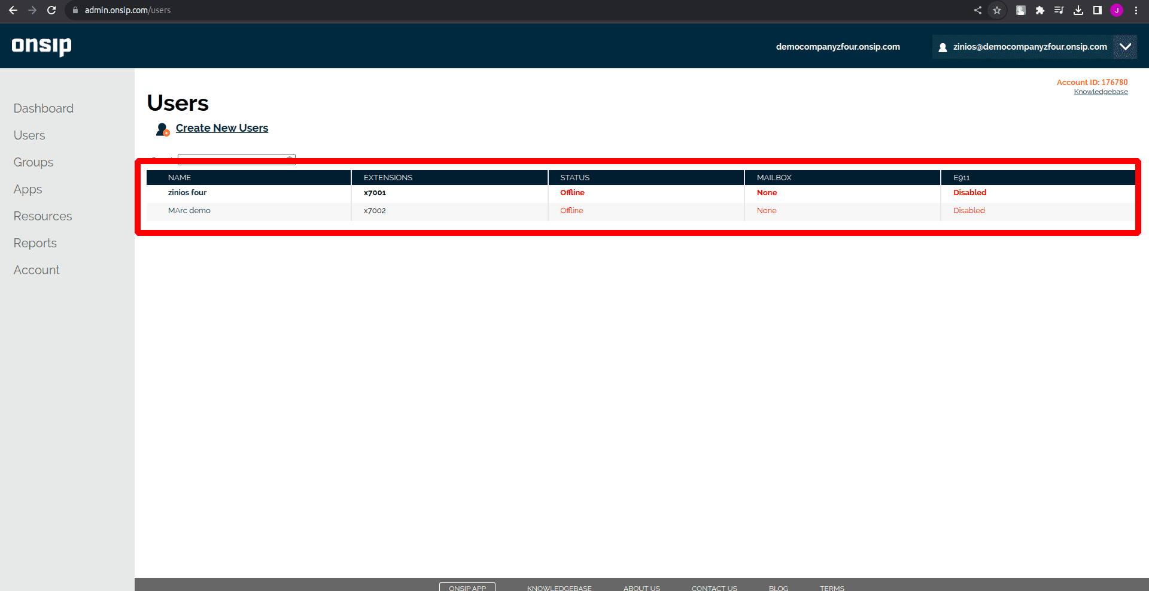The width and height of the screenshot is (1149, 591).
Task: Expand the account dropdown chevron
Action: tap(1125, 47)
